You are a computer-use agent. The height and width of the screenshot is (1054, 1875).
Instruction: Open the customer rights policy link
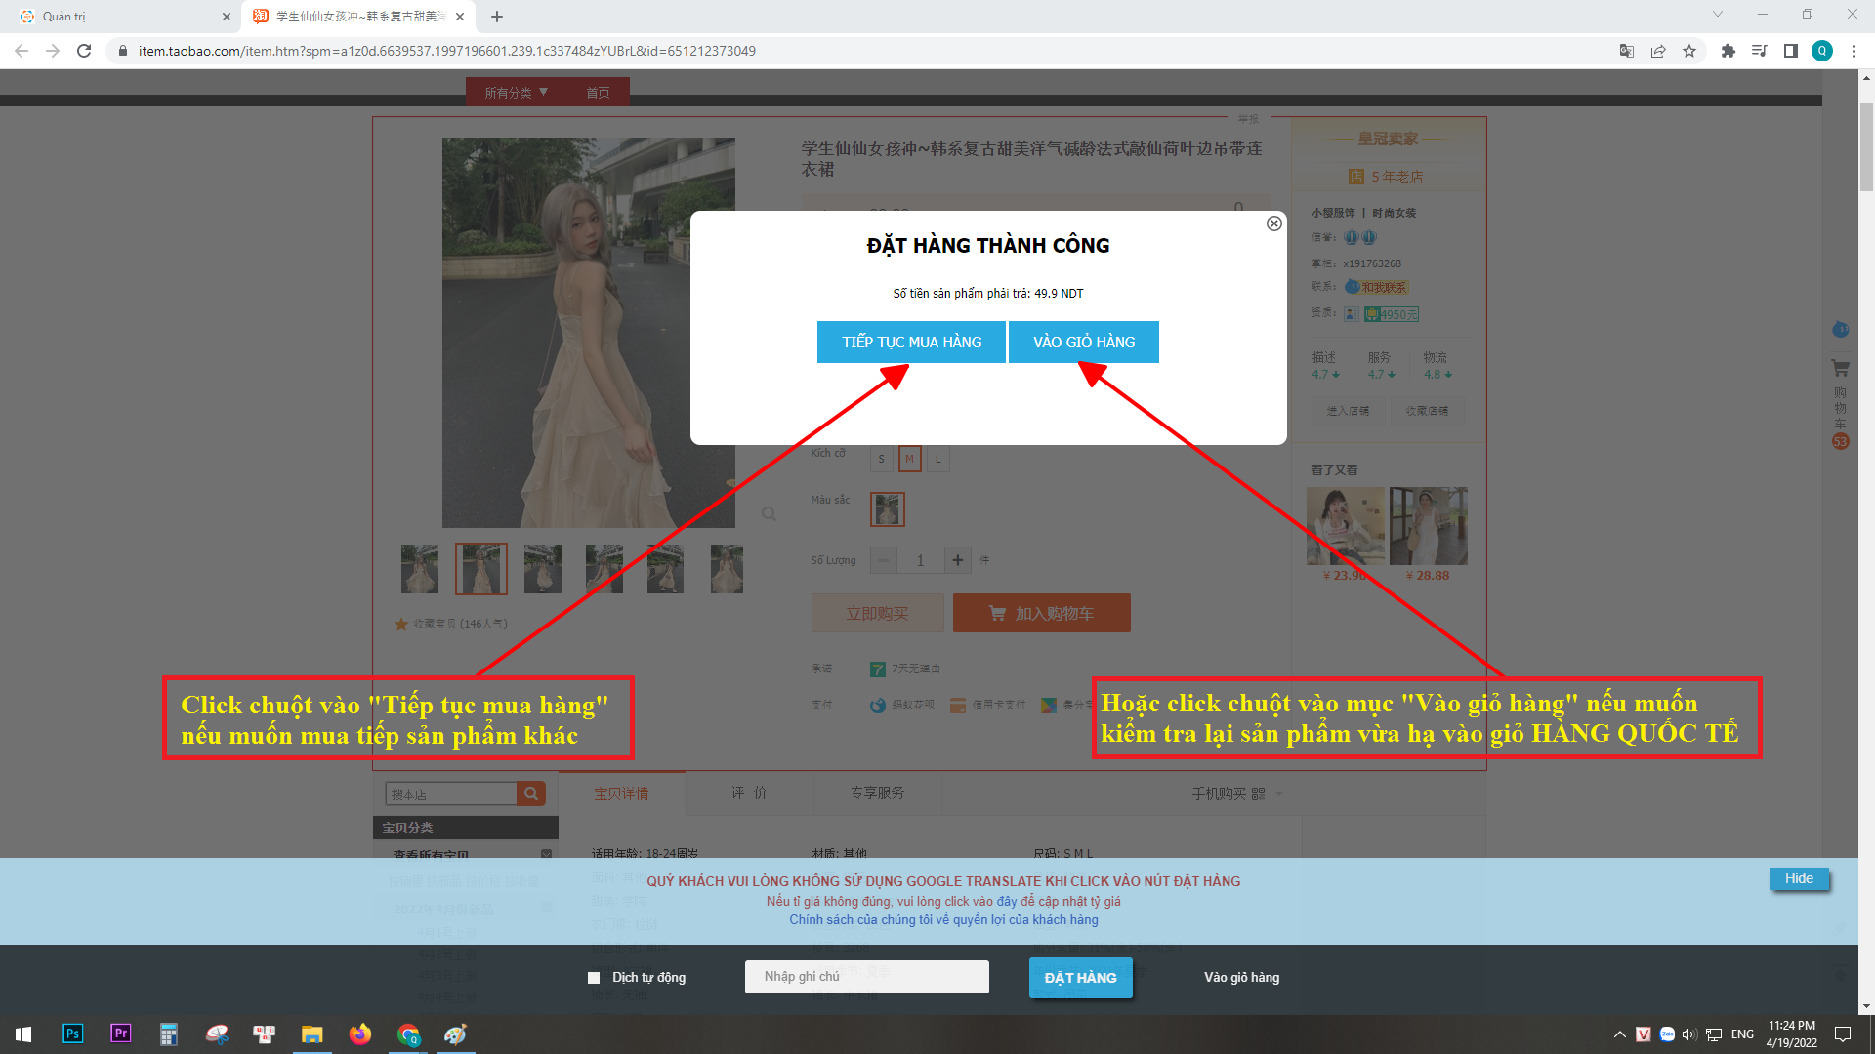[x=943, y=919]
